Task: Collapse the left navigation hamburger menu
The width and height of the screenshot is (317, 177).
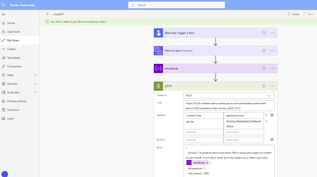Action: (3, 14)
